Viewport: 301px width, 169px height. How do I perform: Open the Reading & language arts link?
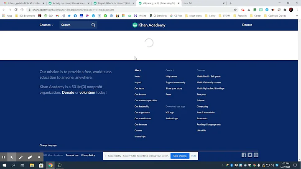[x=209, y=125]
